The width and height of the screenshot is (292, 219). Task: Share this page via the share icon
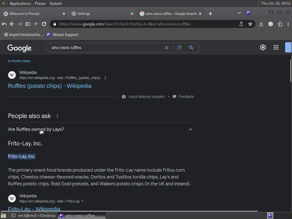coord(241,24)
